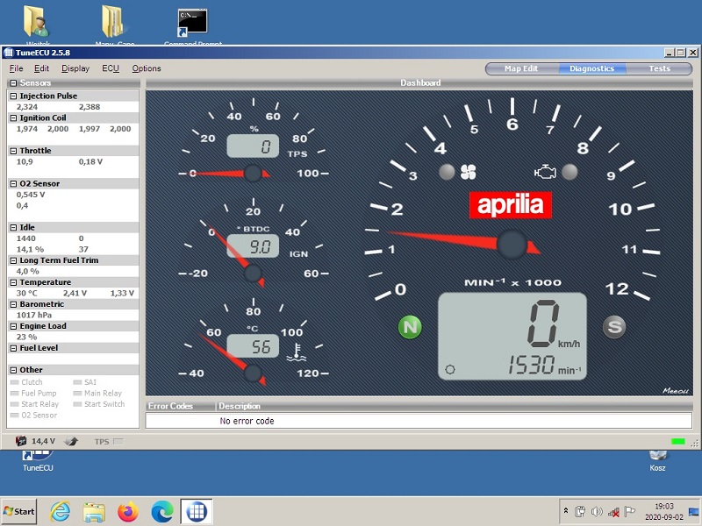Image resolution: width=702 pixels, height=526 pixels.
Task: Click the aprilia logo
Action: tap(511, 205)
